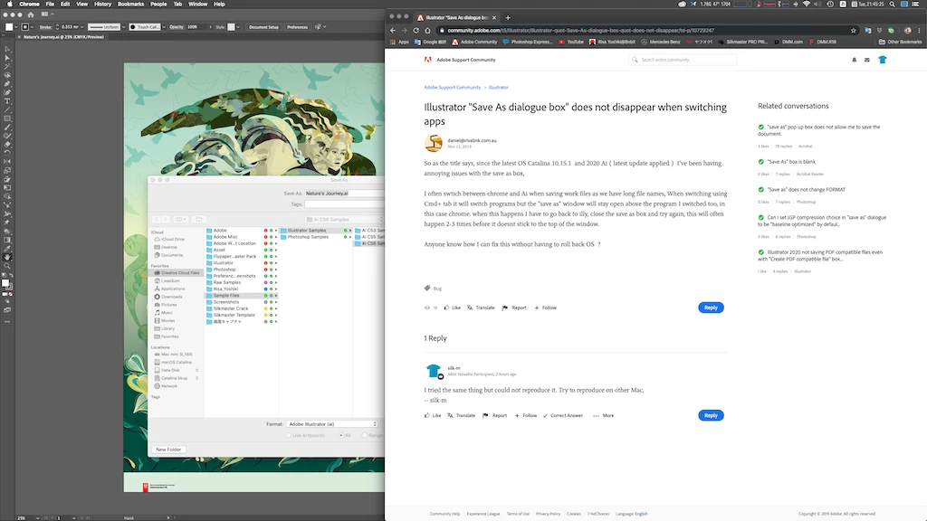Viewport: 927px width, 521px height.
Task: Click the Preferences button
Action: click(297, 26)
